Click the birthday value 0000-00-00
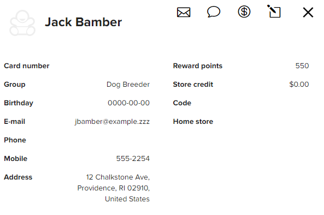The width and height of the screenshot is (324, 215). click(128, 103)
